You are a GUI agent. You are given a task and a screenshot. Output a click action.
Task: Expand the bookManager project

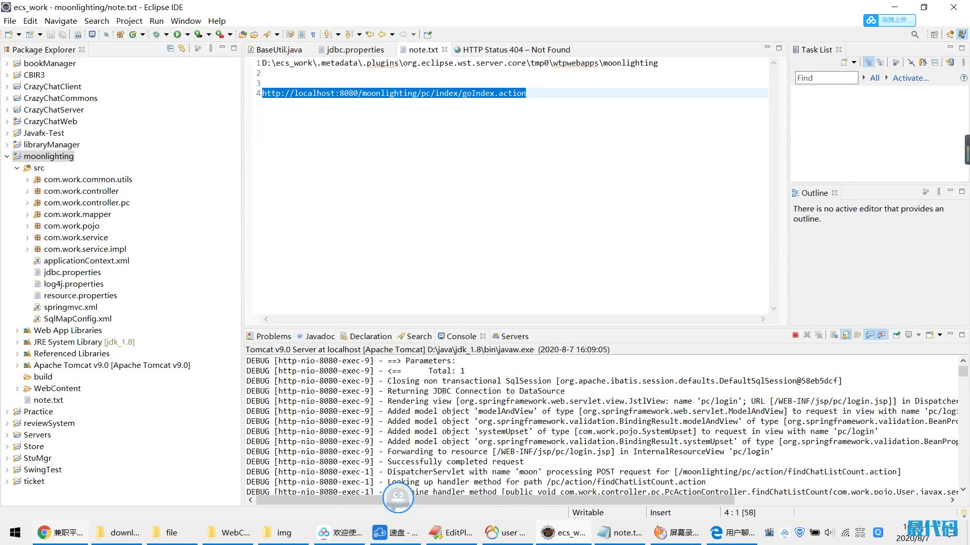tap(7, 64)
